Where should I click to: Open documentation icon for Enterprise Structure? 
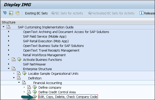click(14, 69)
